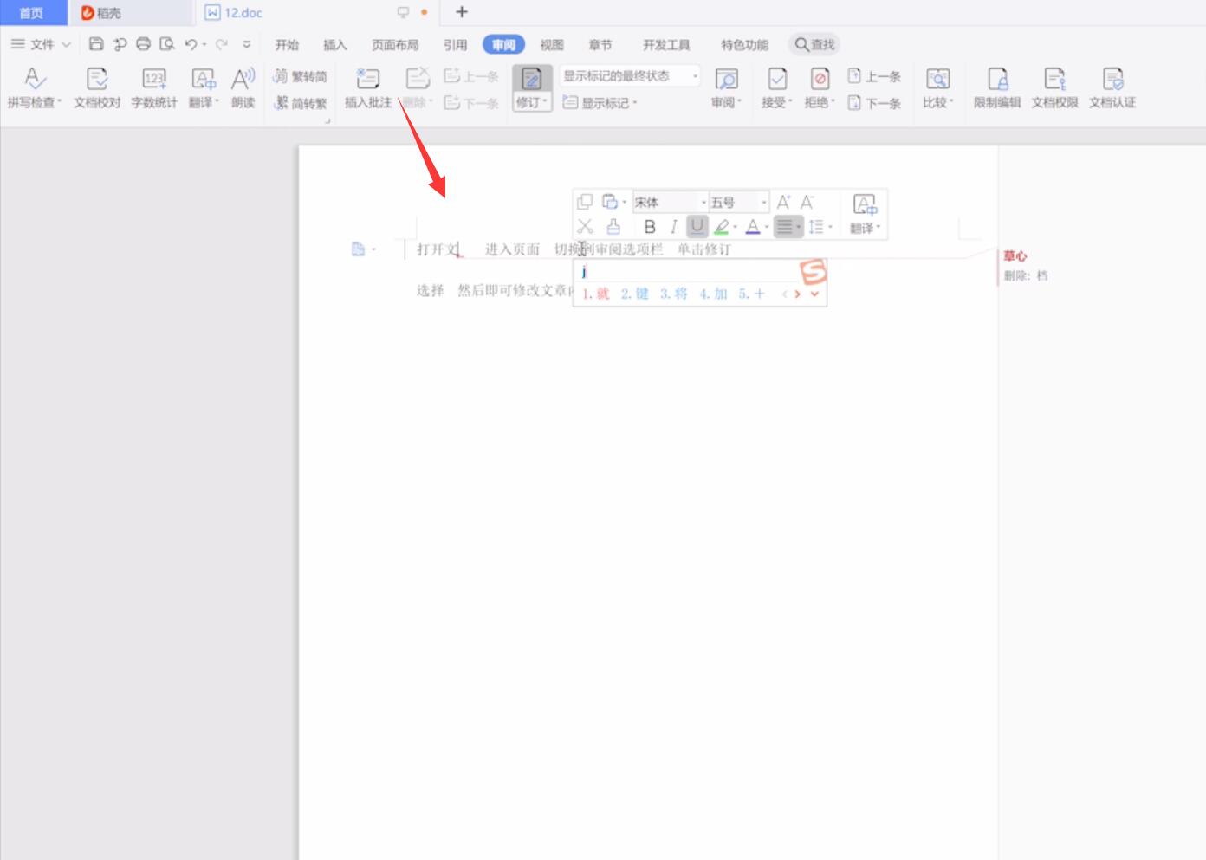The width and height of the screenshot is (1206, 860).
Task: Convert text with 简转繁
Action: [301, 103]
